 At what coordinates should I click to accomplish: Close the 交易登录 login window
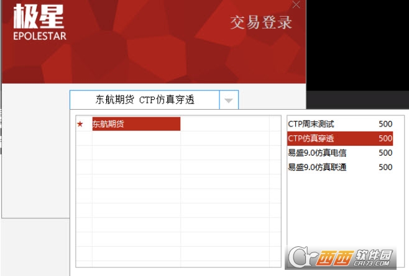click(296, 5)
